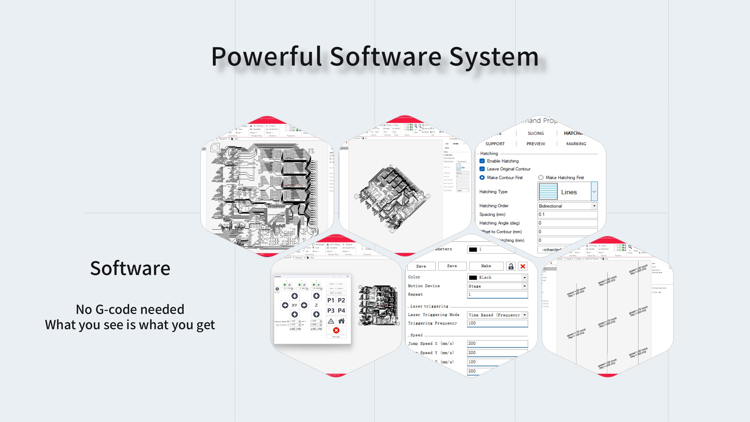Click the P4 position button

coord(341,311)
